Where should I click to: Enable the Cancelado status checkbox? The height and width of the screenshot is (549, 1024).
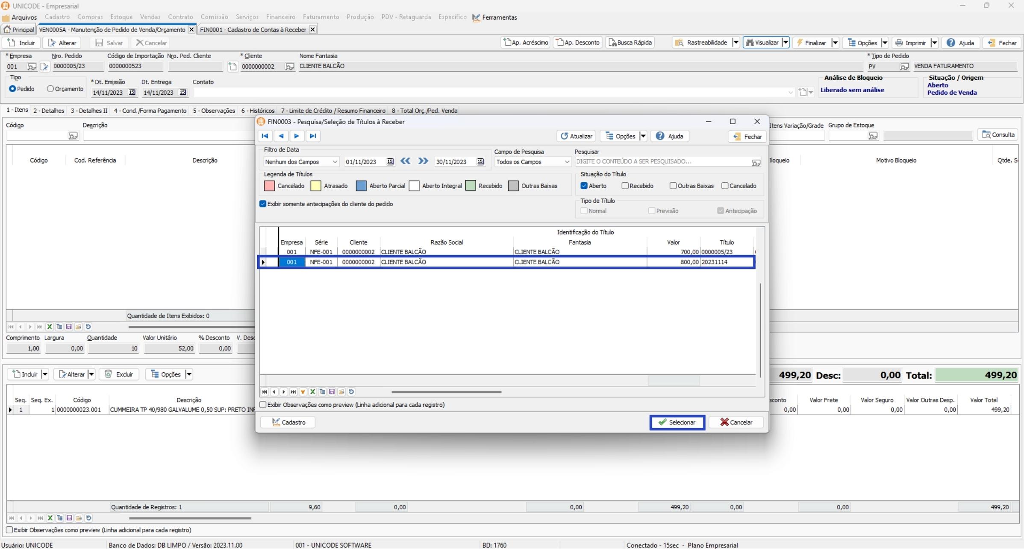[725, 186]
